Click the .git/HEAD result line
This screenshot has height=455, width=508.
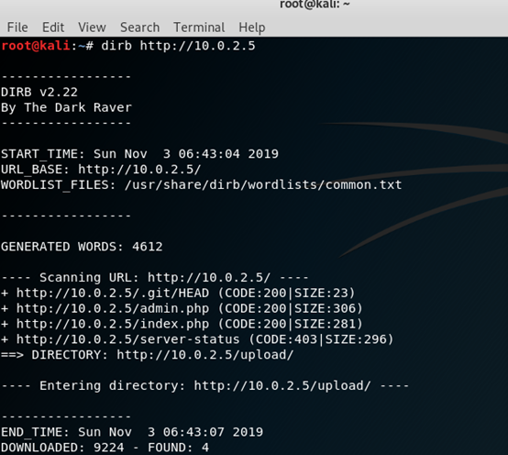coord(178,293)
